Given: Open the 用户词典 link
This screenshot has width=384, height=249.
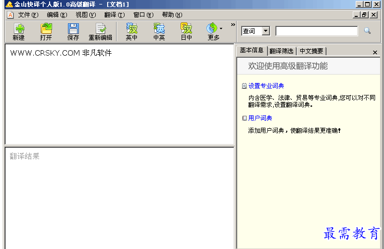Looking at the screenshot, I should point(260,118).
